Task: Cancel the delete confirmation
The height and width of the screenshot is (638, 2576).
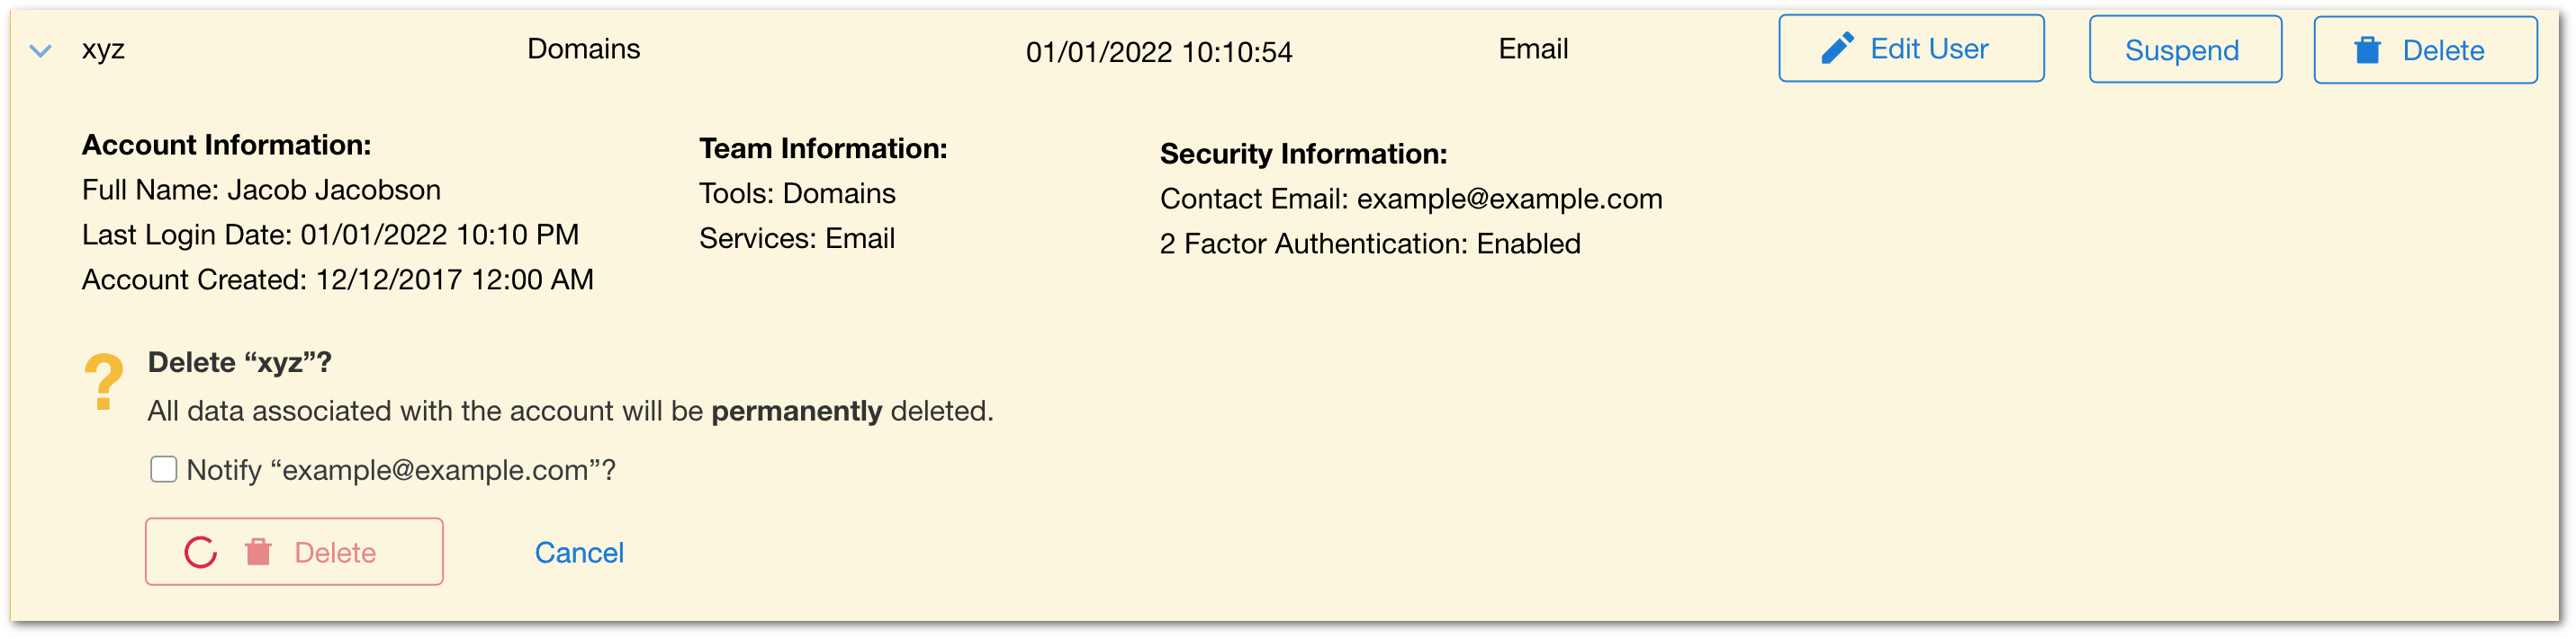Action: (579, 552)
